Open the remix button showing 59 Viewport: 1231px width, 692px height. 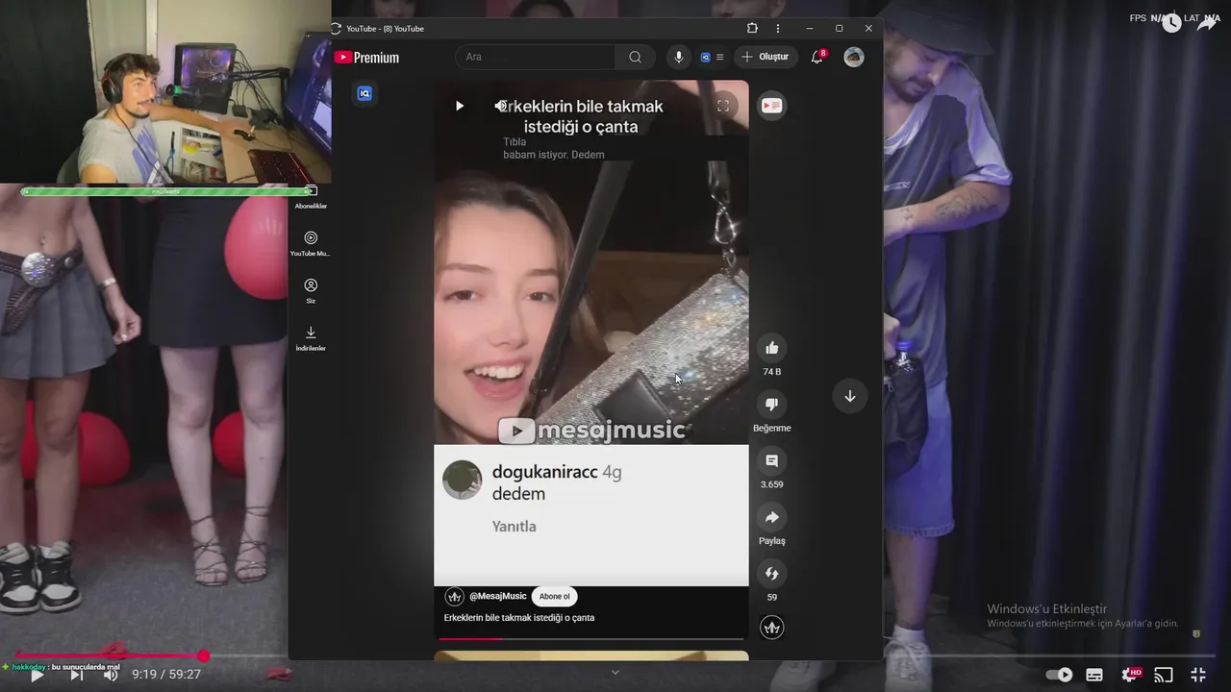point(771,574)
